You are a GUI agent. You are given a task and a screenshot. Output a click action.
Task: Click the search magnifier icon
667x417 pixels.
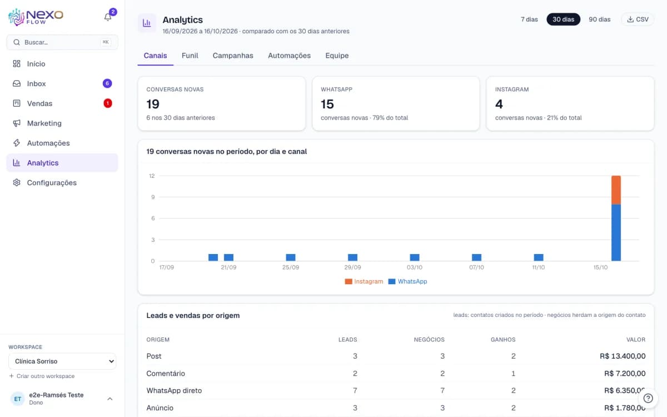coord(17,42)
